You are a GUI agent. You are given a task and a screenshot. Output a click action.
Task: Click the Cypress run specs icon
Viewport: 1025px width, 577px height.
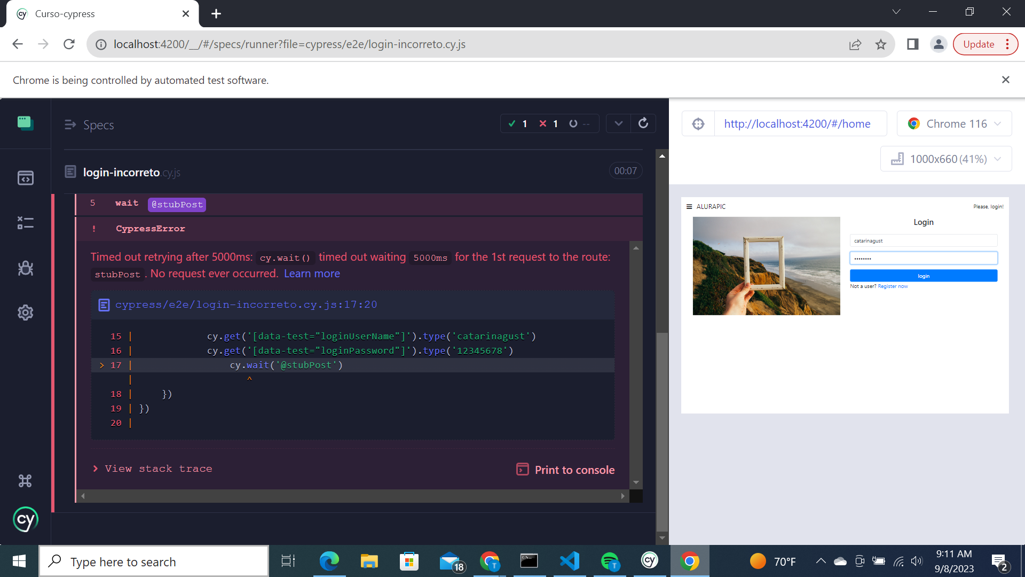(25, 178)
